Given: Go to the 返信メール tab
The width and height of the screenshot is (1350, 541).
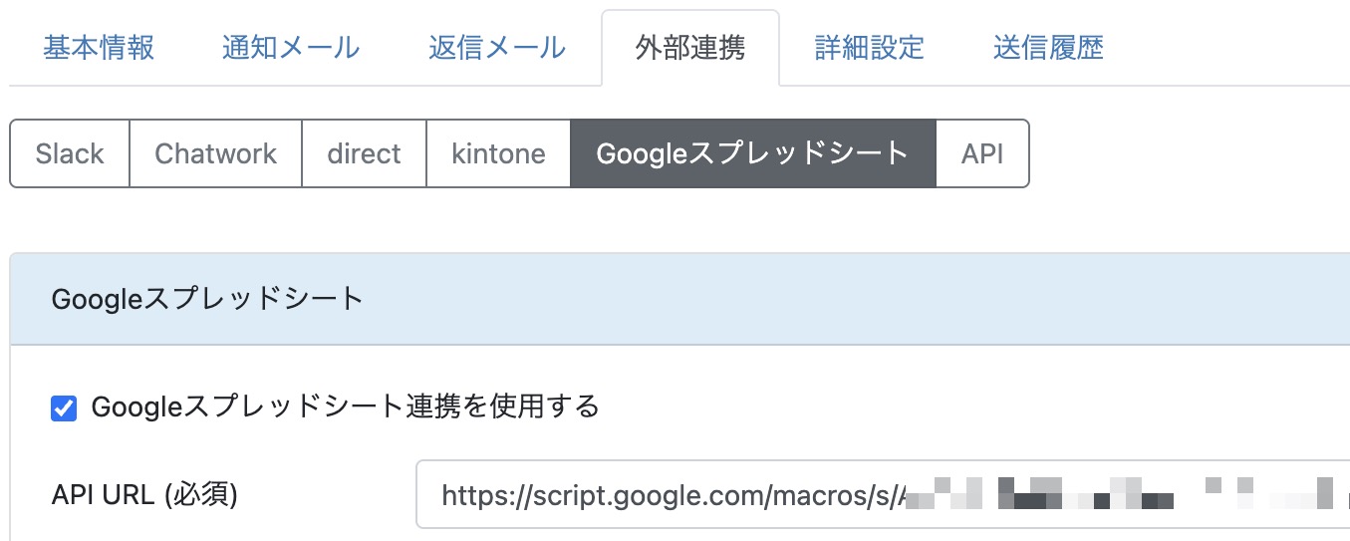Looking at the screenshot, I should pyautogui.click(x=497, y=48).
